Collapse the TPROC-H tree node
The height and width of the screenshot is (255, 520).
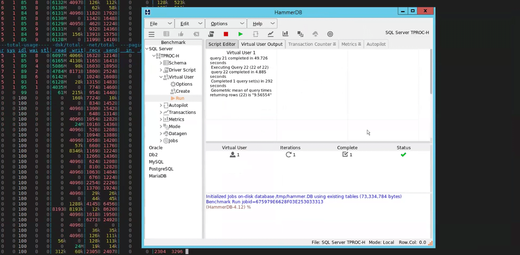154,56
